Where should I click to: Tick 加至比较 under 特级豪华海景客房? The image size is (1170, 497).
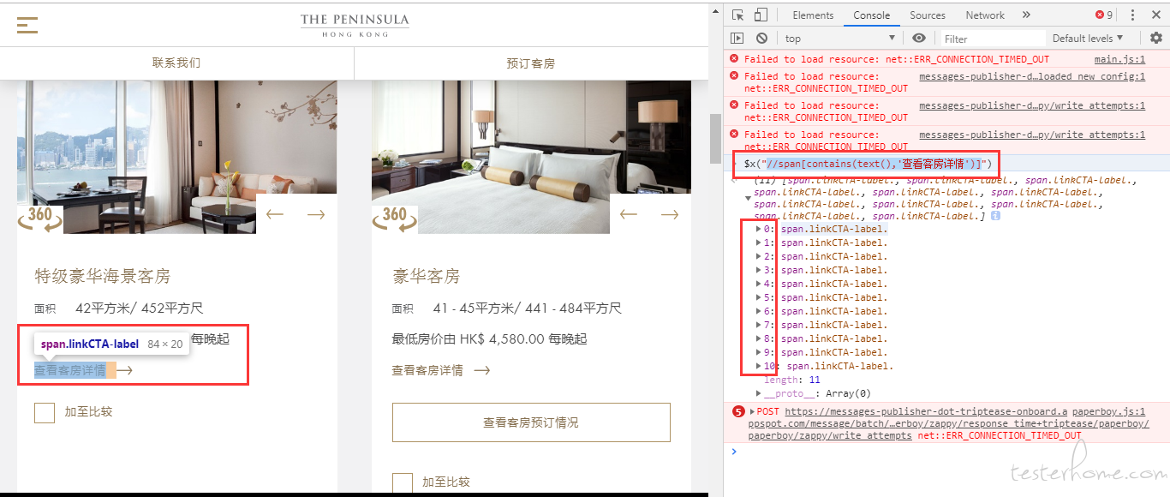click(45, 412)
